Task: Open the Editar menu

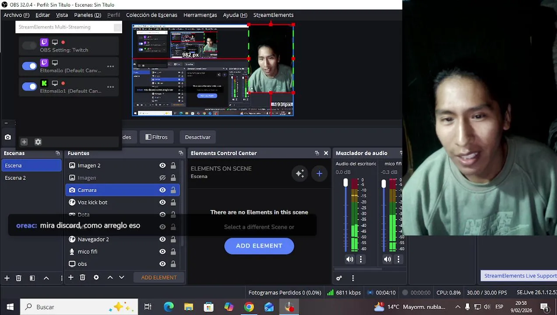Action: [x=42, y=15]
